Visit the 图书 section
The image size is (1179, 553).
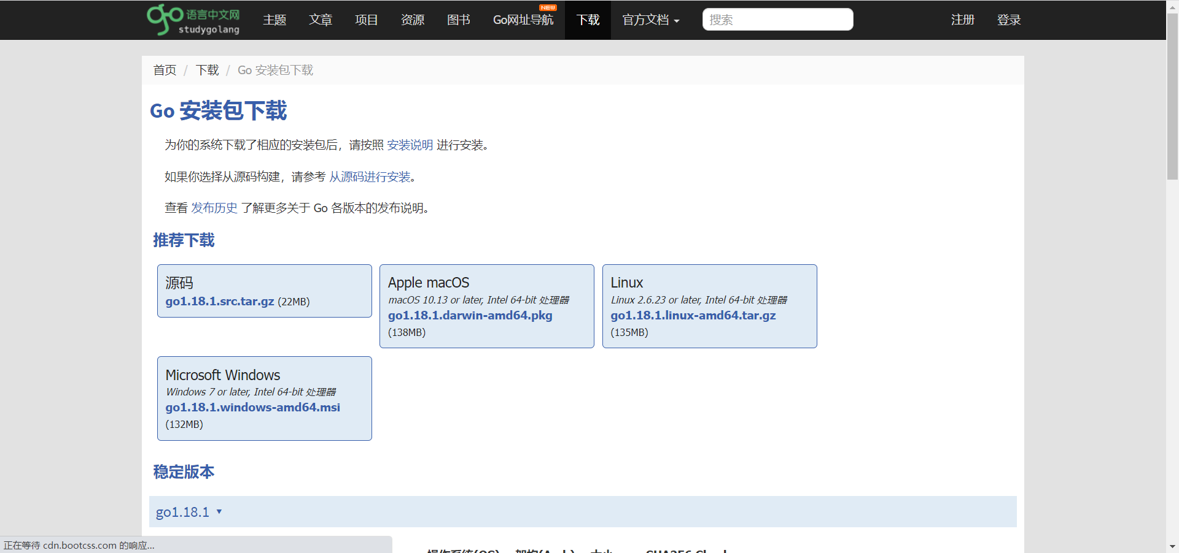(459, 20)
